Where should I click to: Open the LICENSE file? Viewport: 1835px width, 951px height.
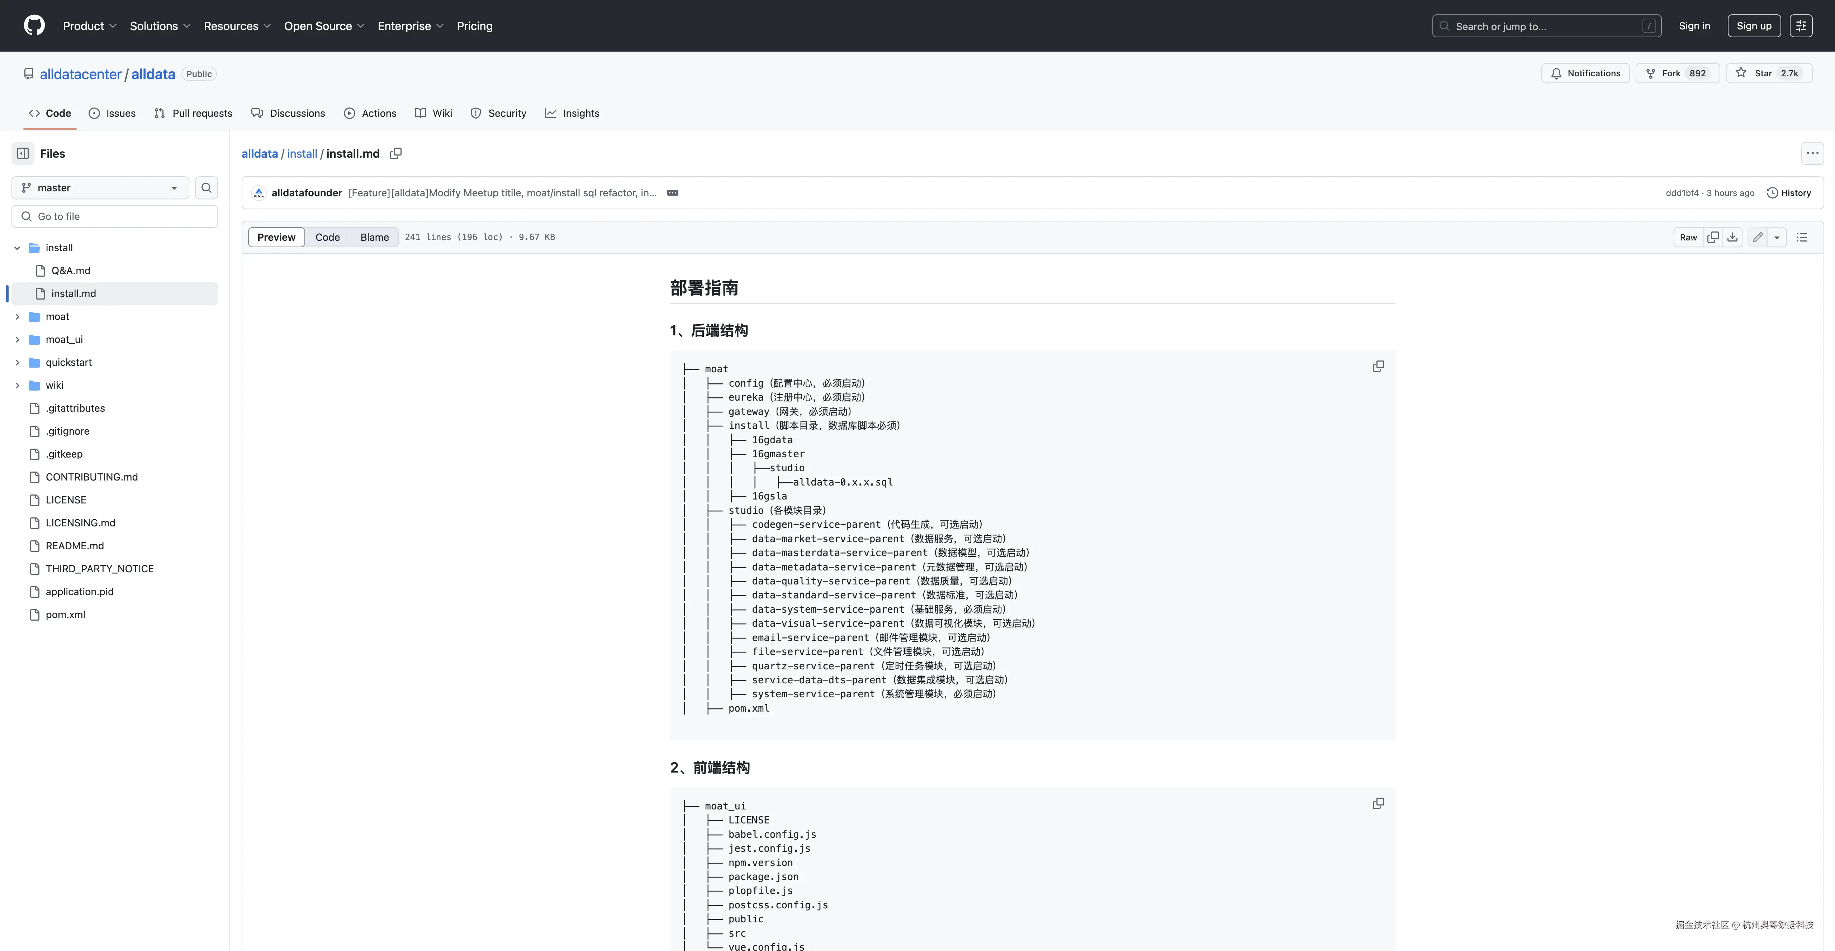point(66,500)
